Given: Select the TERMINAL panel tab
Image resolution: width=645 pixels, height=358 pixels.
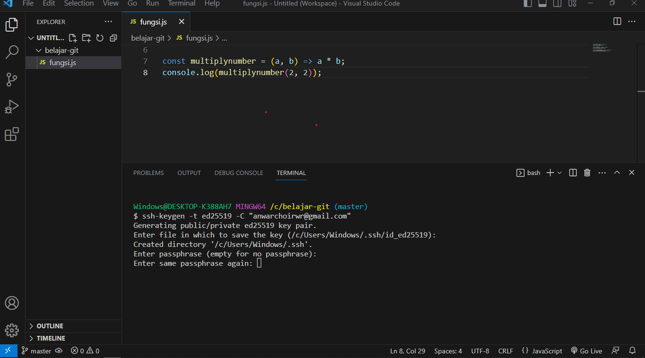Looking at the screenshot, I should click(x=291, y=173).
